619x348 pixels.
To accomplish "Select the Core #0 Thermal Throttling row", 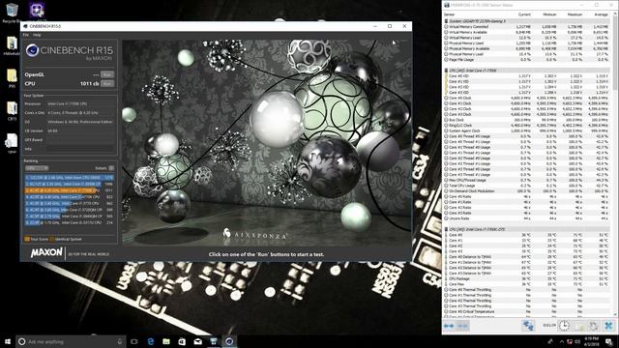I will [x=527, y=290].
